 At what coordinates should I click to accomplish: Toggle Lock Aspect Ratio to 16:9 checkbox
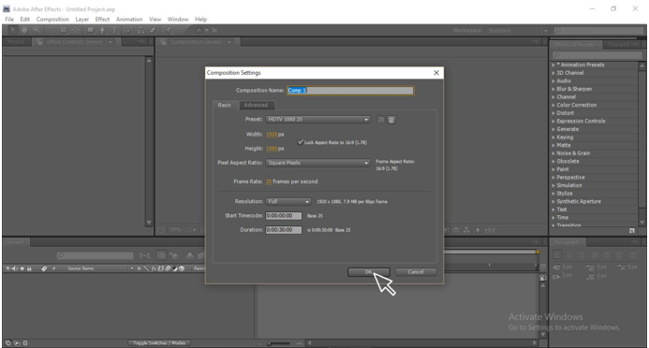click(x=301, y=142)
